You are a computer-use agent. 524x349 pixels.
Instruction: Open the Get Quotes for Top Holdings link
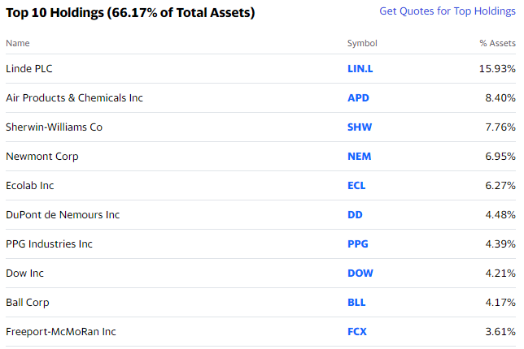point(448,11)
